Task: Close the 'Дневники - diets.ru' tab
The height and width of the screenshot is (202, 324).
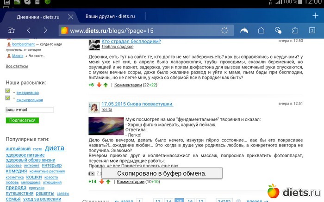Action: [x=70, y=17]
